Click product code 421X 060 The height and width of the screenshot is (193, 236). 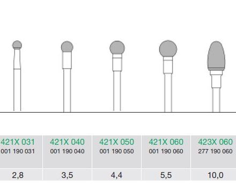tap(166, 142)
